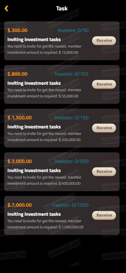This screenshot has width=126, height=273.
Task: Click Receive for the $.800.00 task
Action: click(104, 84)
